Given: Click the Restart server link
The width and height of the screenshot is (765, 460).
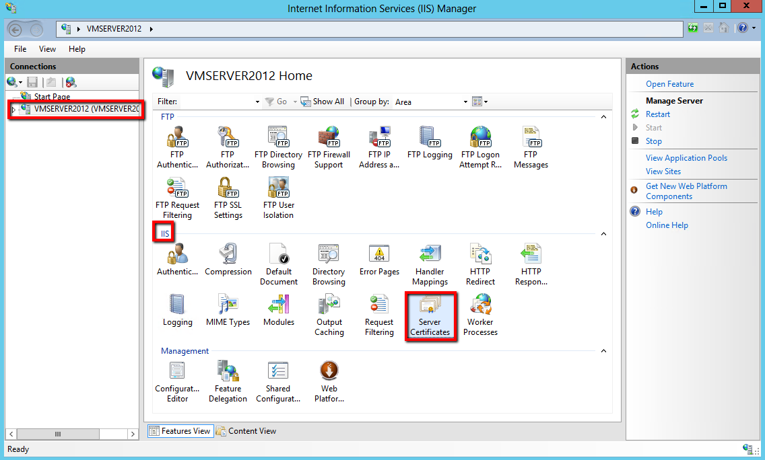Looking at the screenshot, I should point(657,114).
